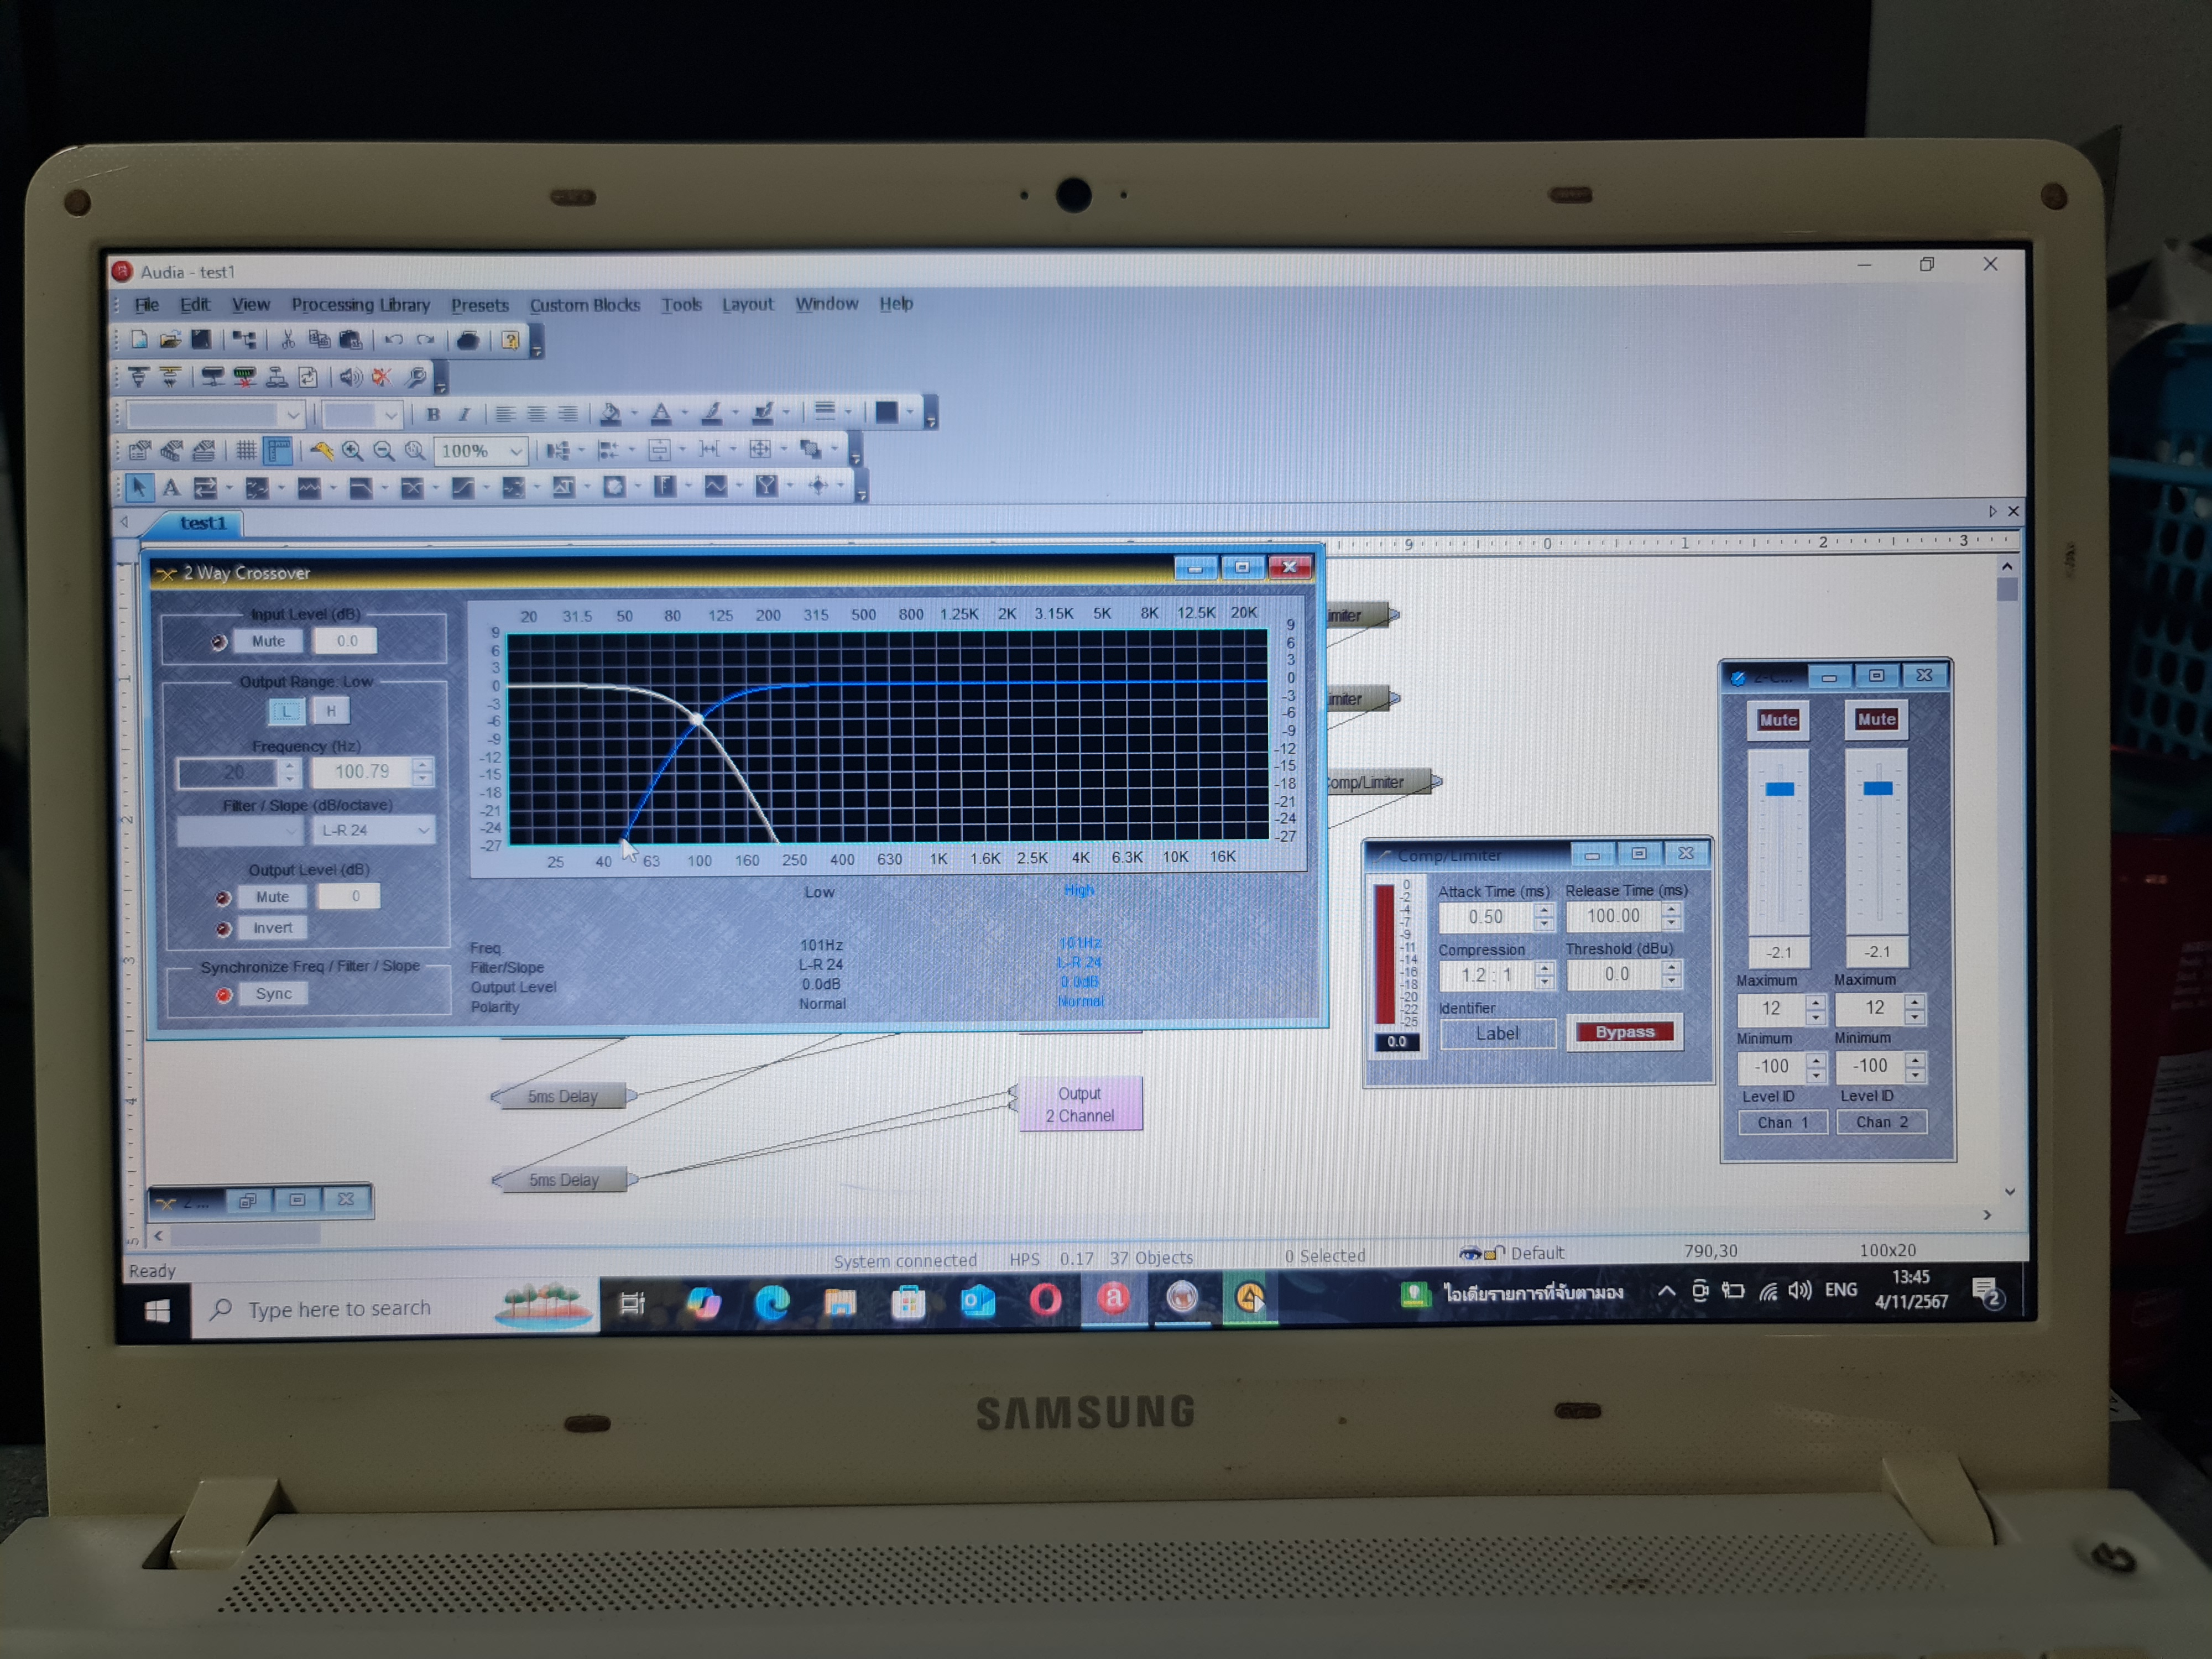Click the filter blocks high-cut curve icon

[x=360, y=488]
